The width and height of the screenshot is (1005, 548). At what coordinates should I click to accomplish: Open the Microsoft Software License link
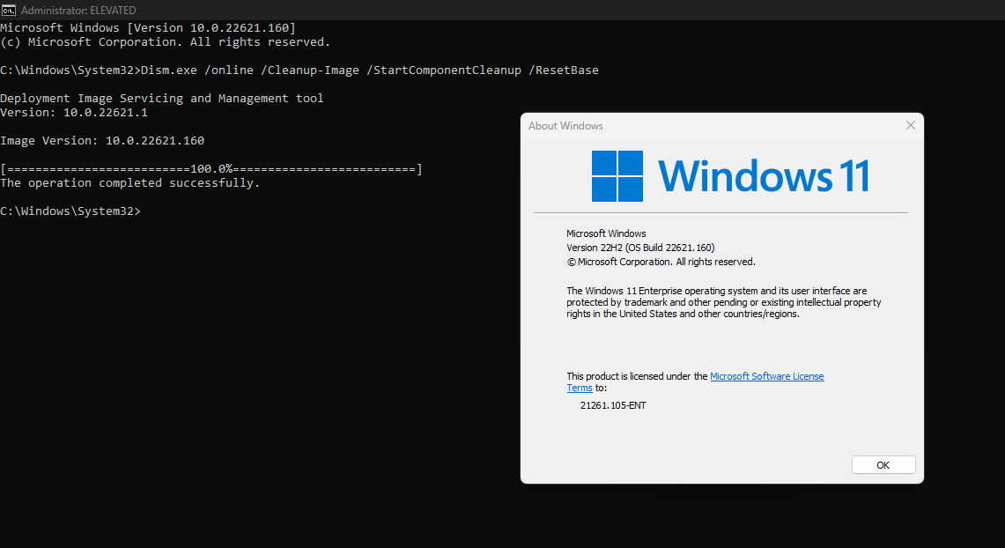coord(766,376)
